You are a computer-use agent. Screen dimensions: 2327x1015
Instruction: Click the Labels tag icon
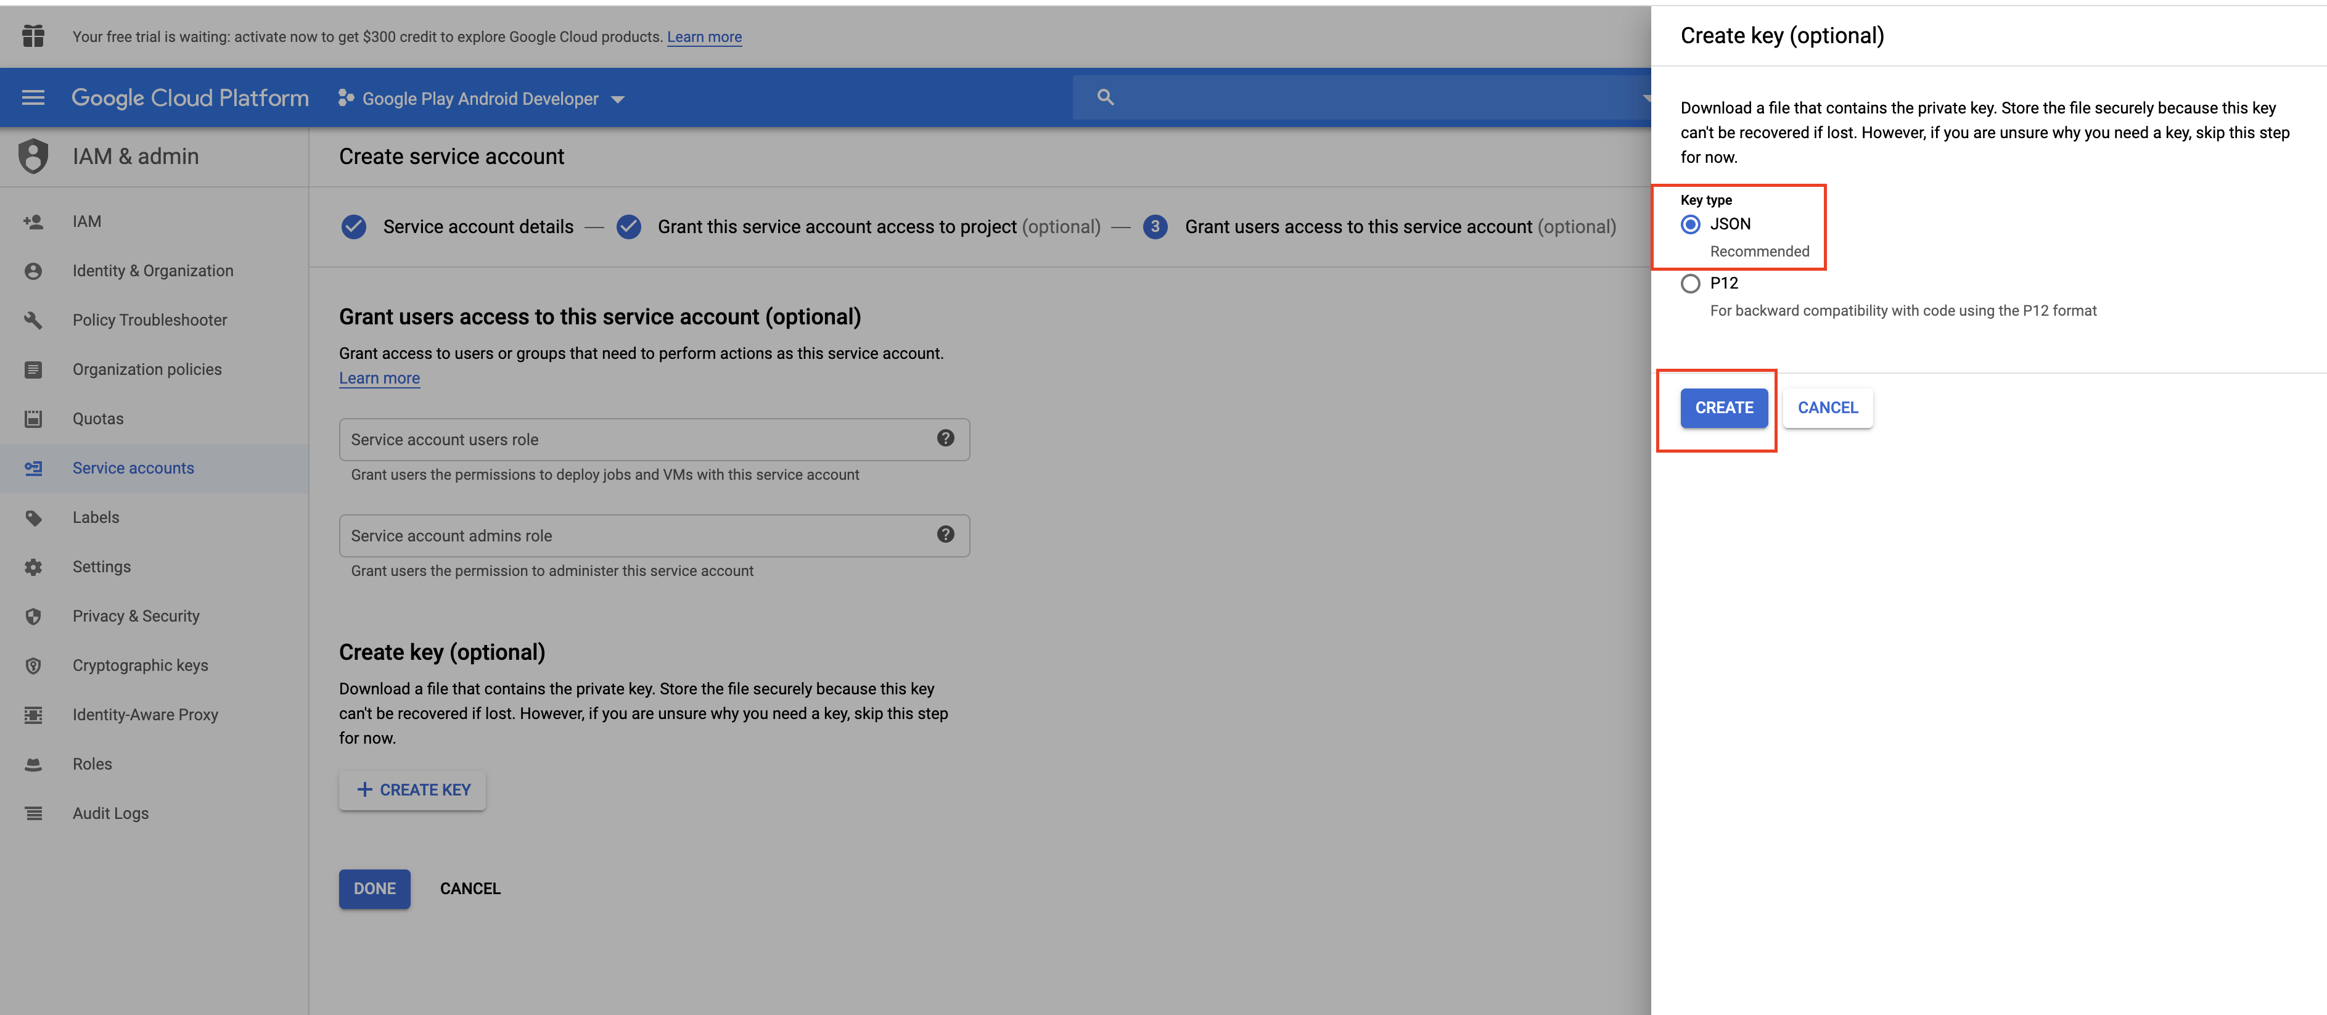coord(33,517)
